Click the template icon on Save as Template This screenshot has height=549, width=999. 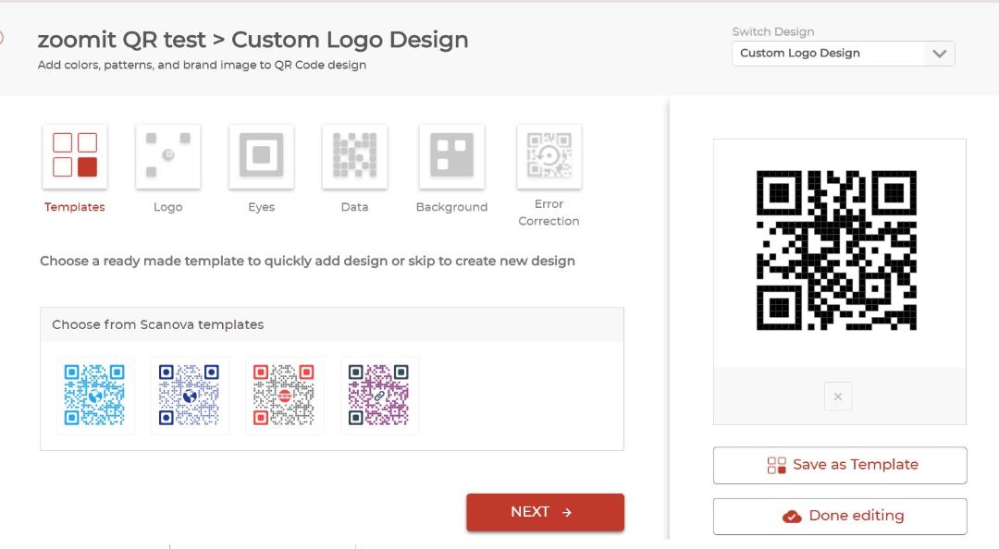[x=777, y=466]
